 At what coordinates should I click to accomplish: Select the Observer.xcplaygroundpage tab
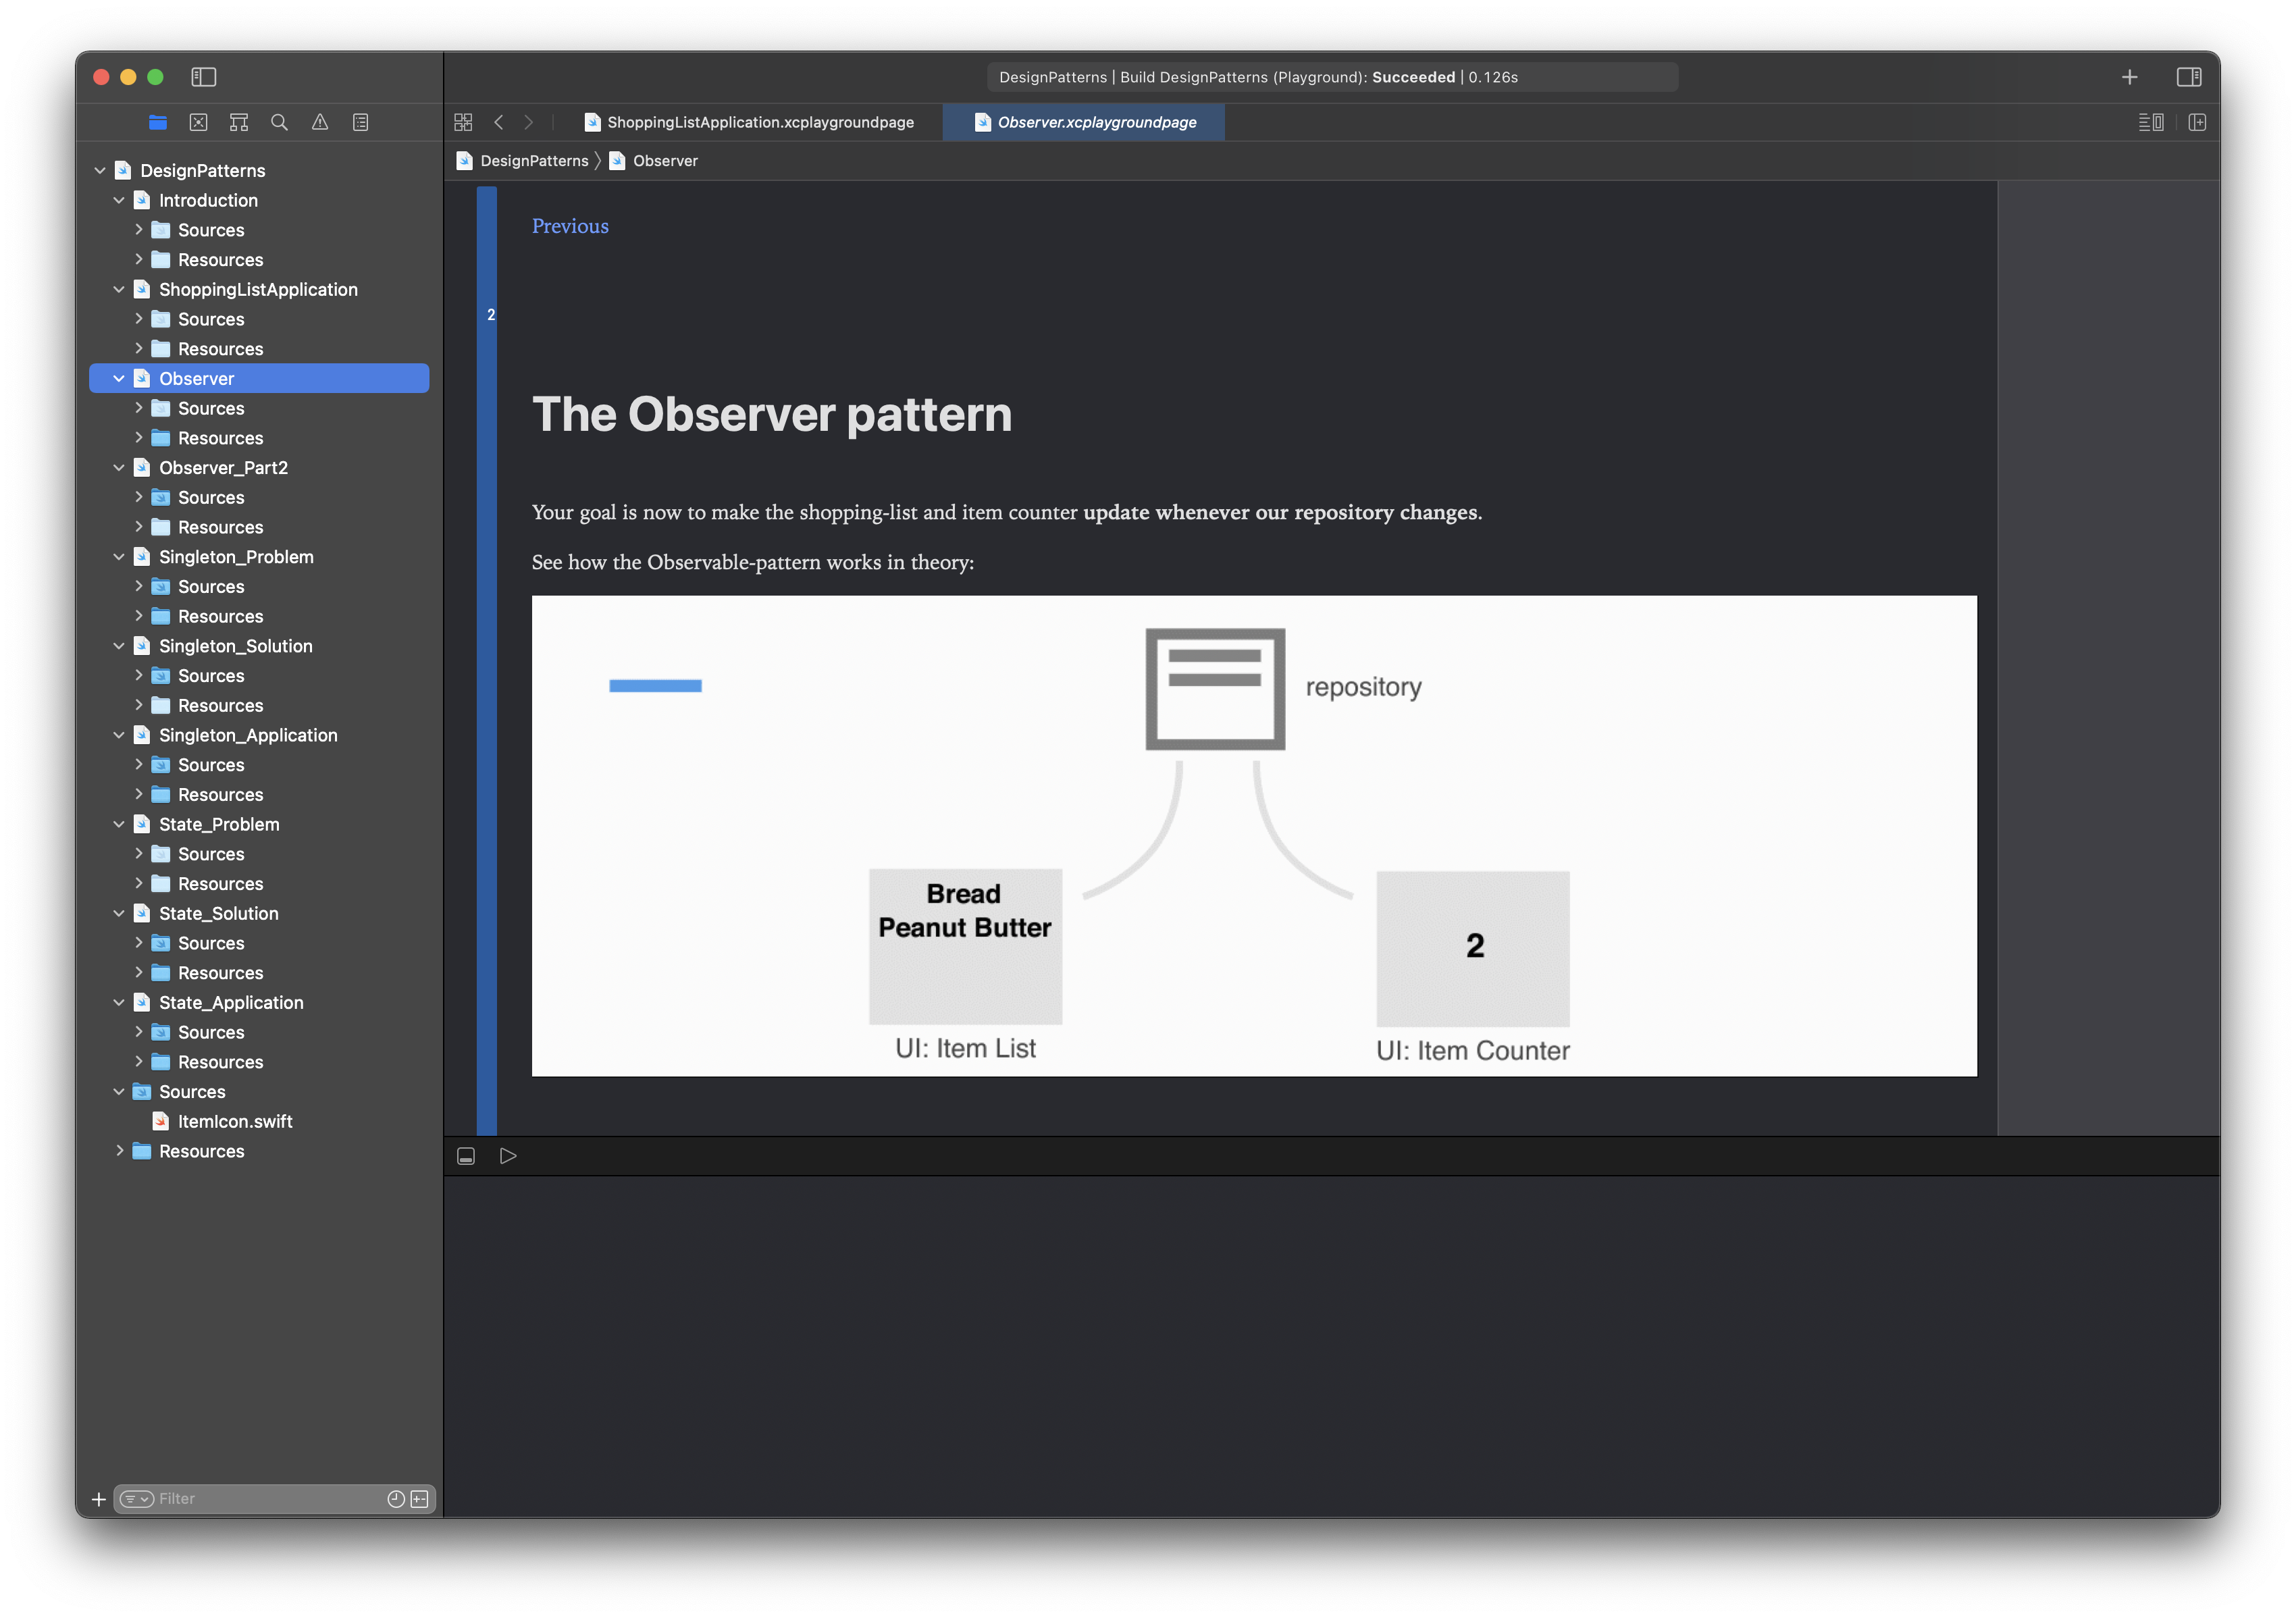(1096, 122)
